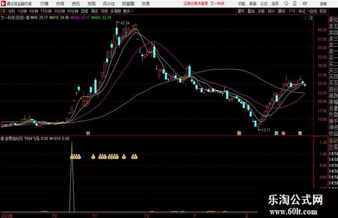Viewport: 338px width, 218px height.
Task: Open F10 company info
Action: point(292,11)
